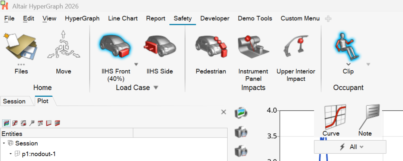Select the Session row in tree

pos(114,143)
